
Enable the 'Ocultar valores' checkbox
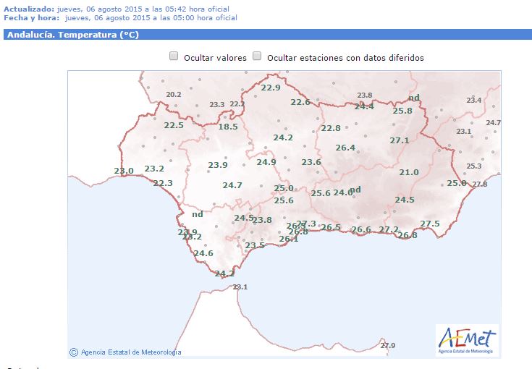pyautogui.click(x=174, y=56)
